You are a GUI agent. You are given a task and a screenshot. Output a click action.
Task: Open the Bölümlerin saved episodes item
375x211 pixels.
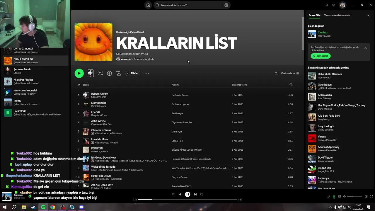tap(35, 113)
